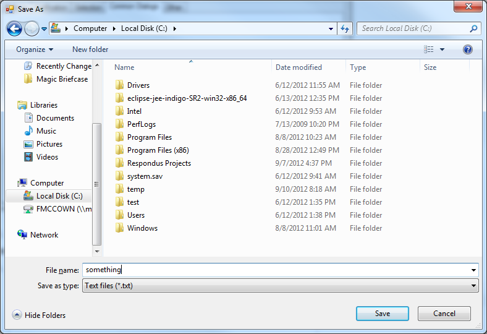Expand the arrow after Computer breadcrumb
The width and height of the screenshot is (487, 334).
pos(114,28)
